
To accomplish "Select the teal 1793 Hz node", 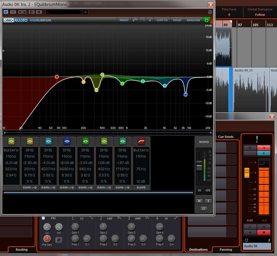I will (143, 81).
